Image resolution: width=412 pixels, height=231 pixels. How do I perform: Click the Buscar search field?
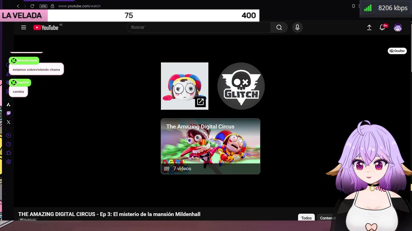199,28
